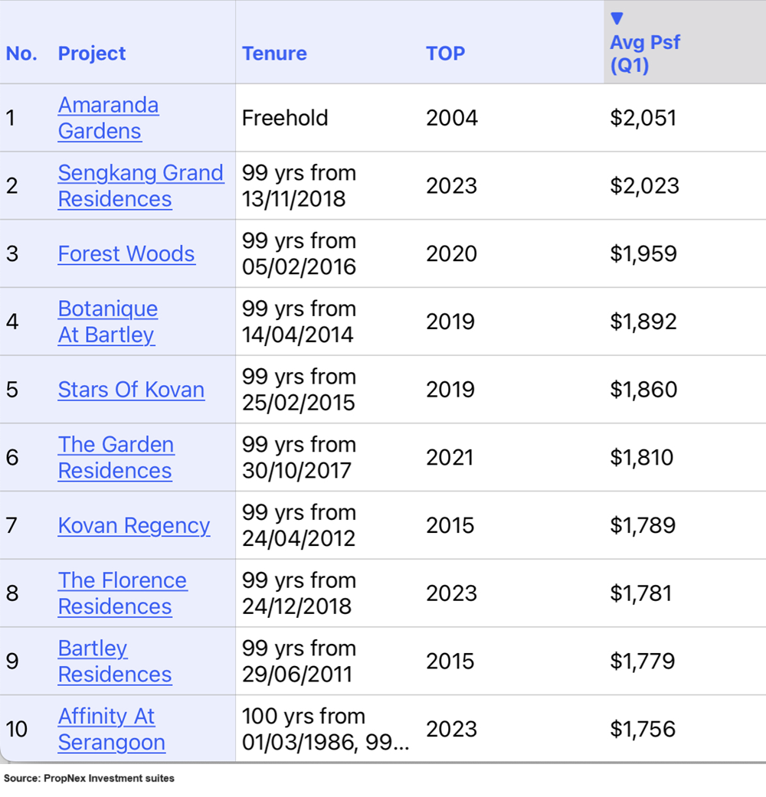Sort table by the Tenure column header

pos(274,54)
